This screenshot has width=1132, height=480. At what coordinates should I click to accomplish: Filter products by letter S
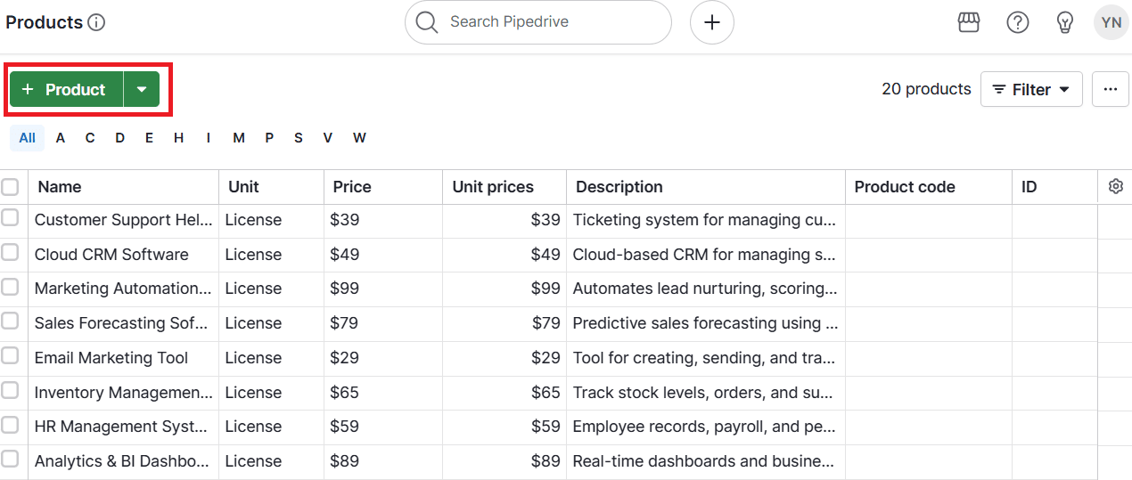click(298, 137)
